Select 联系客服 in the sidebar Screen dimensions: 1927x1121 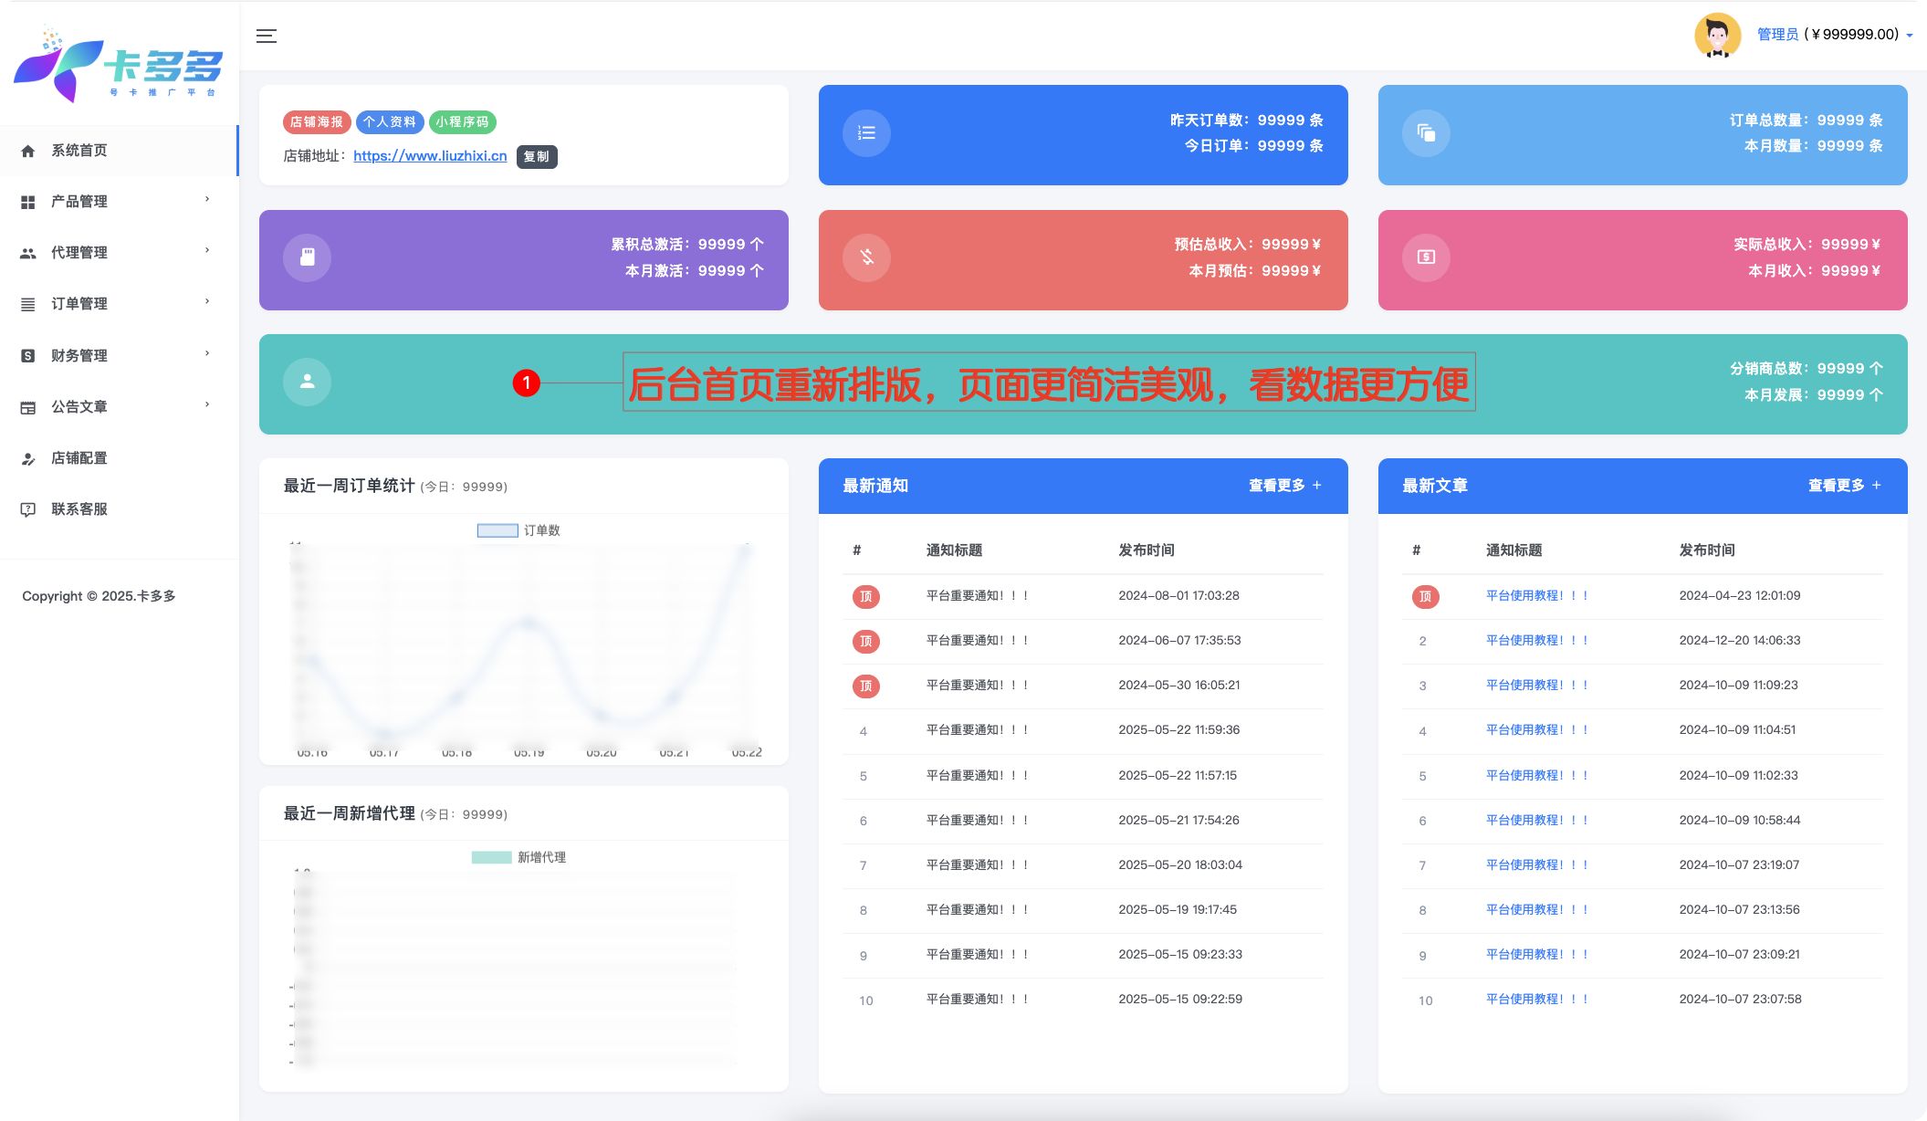(79, 509)
